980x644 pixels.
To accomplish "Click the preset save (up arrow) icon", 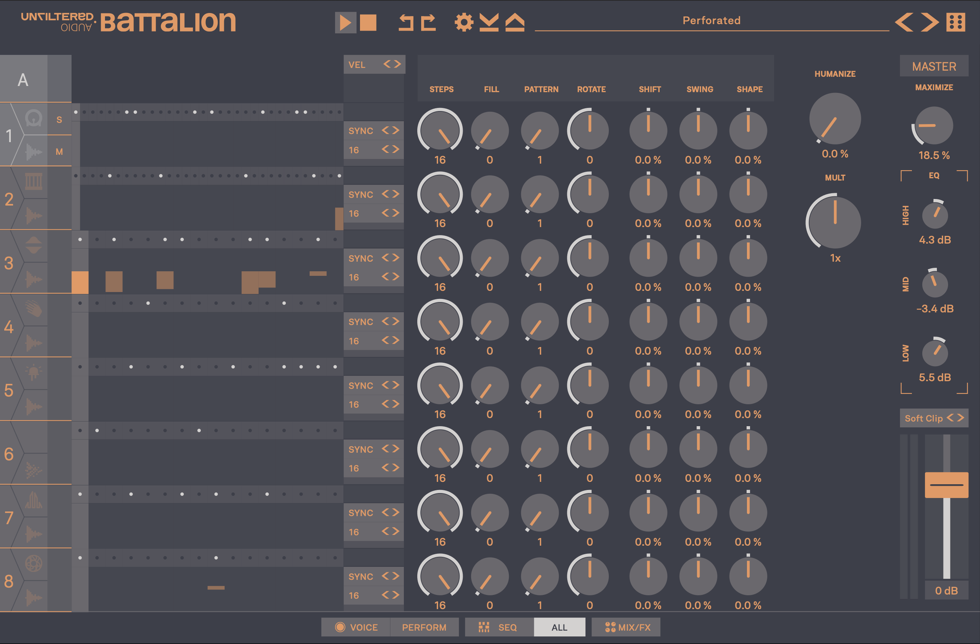I will pos(515,23).
